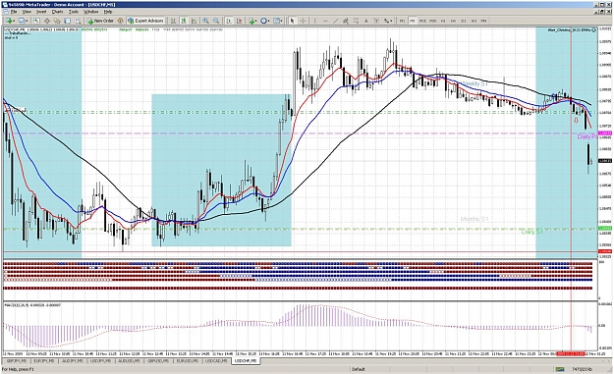614x374 pixels.
Task: Open the Templates dropdown
Action: (278, 21)
